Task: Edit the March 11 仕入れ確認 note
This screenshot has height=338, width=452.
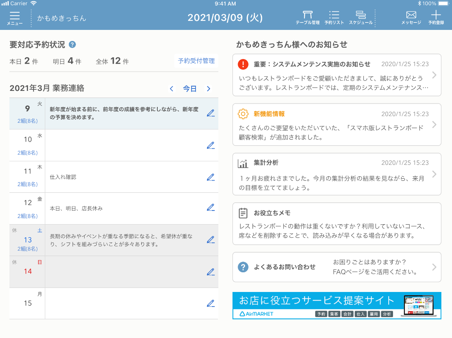Action: tap(211, 177)
